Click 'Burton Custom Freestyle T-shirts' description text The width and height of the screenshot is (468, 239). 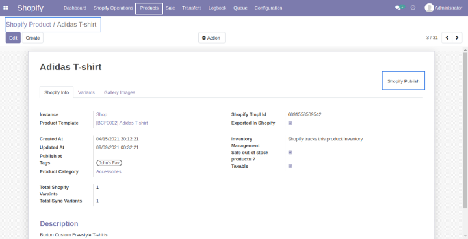coord(73,235)
